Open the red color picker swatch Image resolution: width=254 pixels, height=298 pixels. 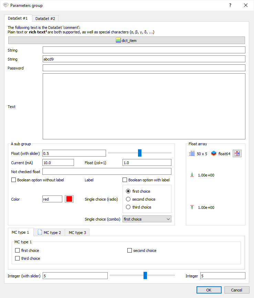[69, 199]
